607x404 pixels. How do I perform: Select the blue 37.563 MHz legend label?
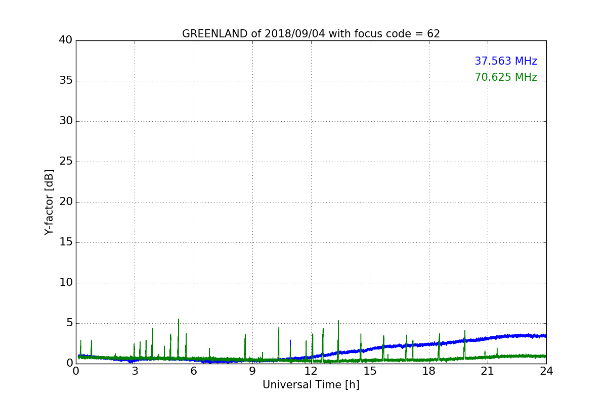506,61
